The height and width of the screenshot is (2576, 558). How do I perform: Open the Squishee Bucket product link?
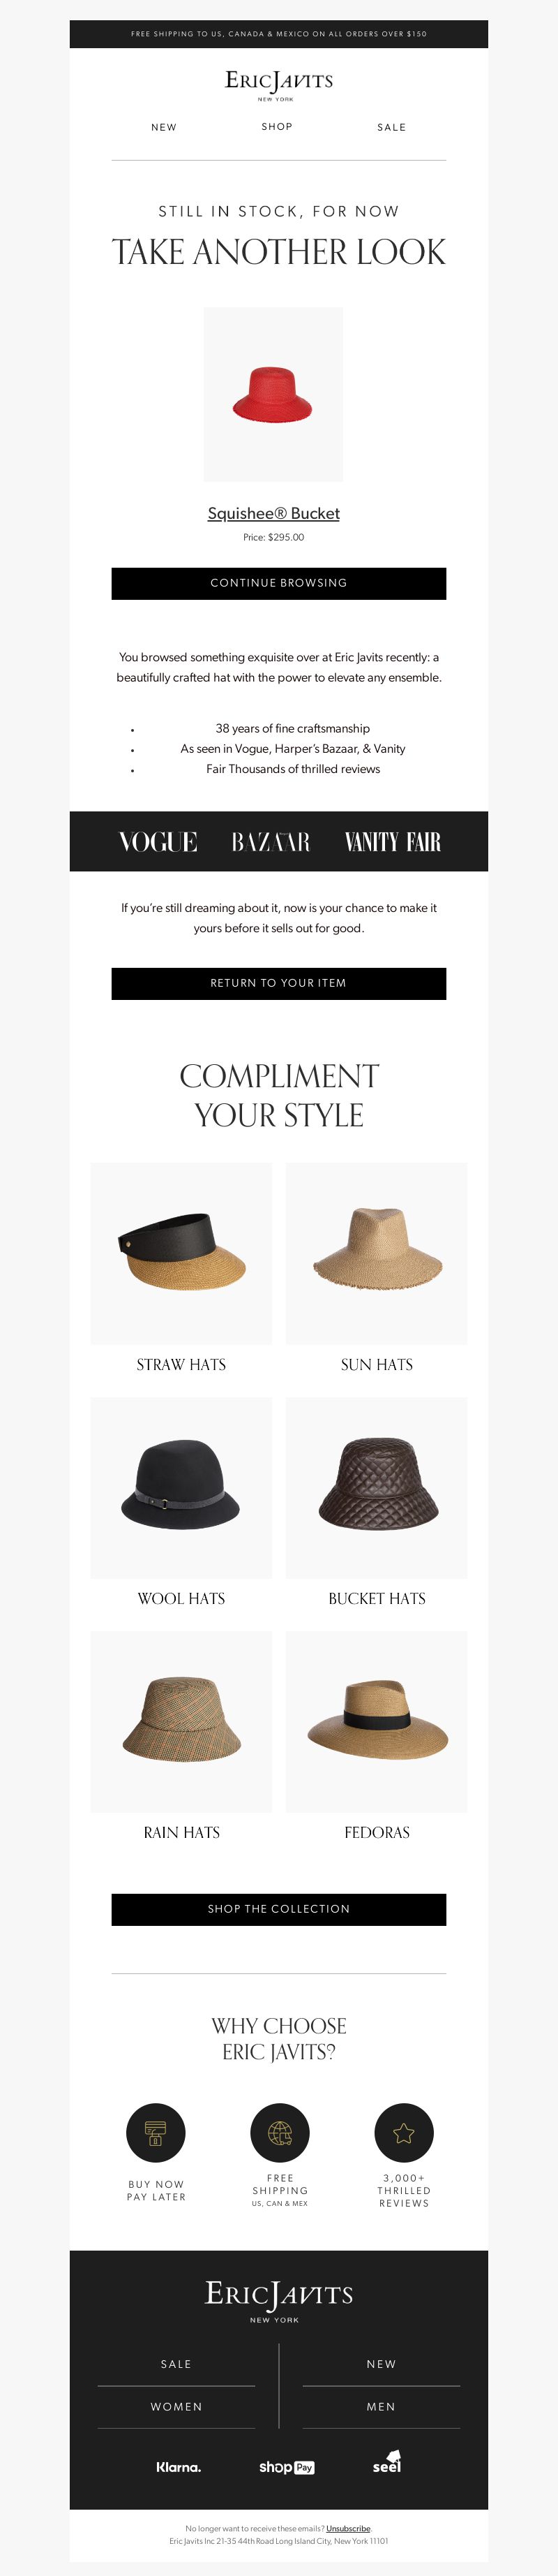(x=273, y=513)
